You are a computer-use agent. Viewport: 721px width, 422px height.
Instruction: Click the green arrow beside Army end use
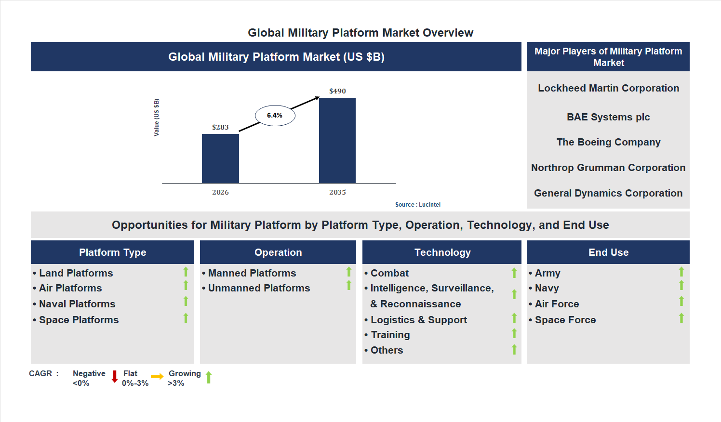(x=681, y=272)
